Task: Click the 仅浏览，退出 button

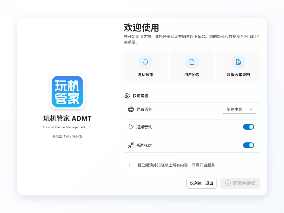Action: (x=201, y=183)
